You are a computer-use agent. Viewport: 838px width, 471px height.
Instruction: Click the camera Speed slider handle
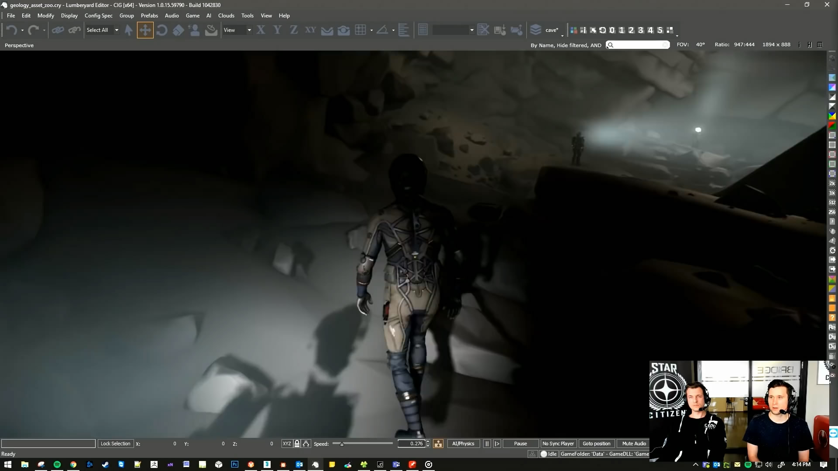[342, 444]
